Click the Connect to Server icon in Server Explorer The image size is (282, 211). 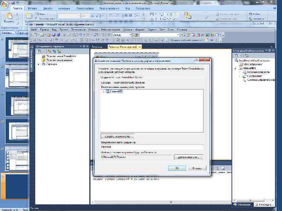(x=54, y=52)
